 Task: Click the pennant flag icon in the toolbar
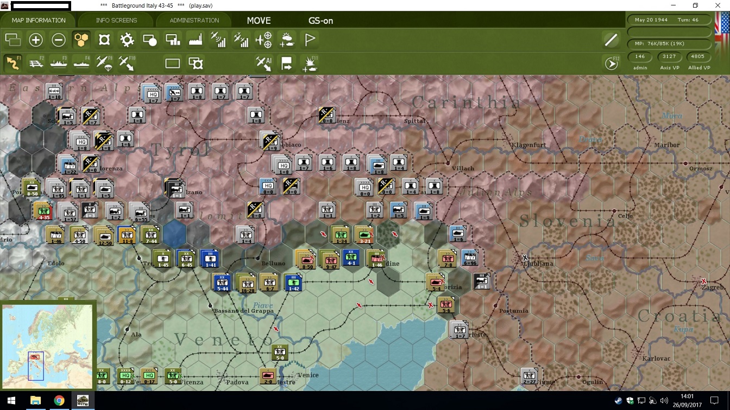click(310, 40)
